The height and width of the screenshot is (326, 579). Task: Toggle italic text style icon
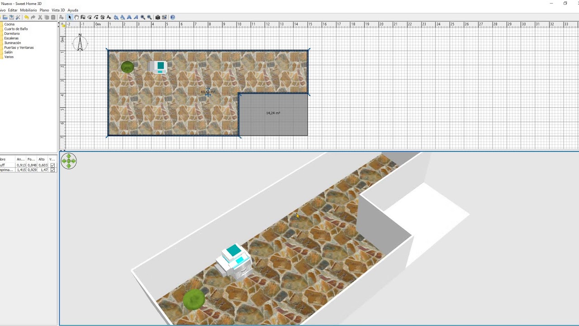[136, 17]
